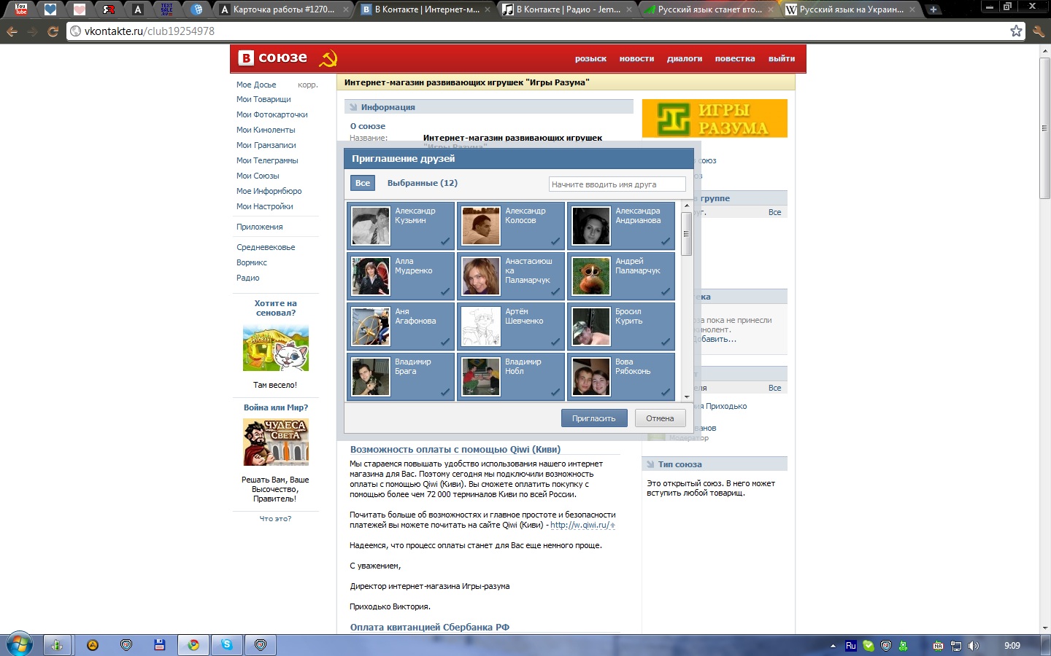Click the hammer and sickle emblem

tap(328, 58)
